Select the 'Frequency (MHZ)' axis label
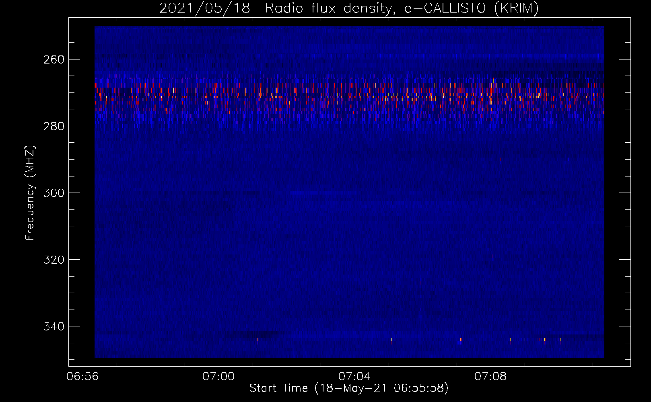651x402 pixels. coord(30,193)
